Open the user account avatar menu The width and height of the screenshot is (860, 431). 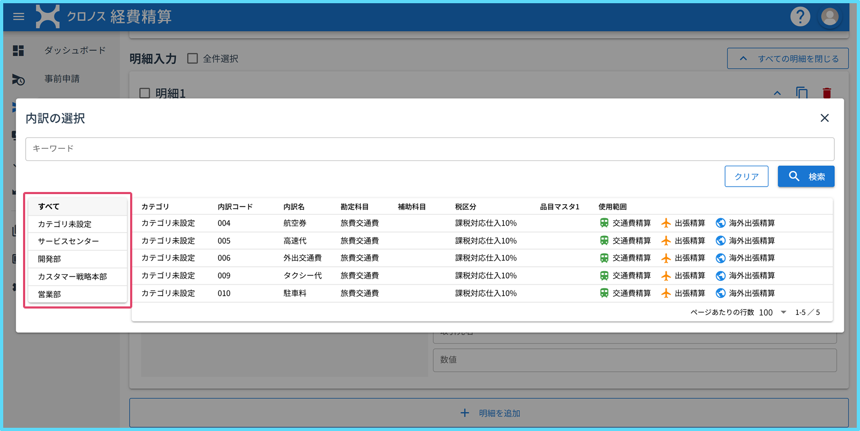tap(829, 17)
